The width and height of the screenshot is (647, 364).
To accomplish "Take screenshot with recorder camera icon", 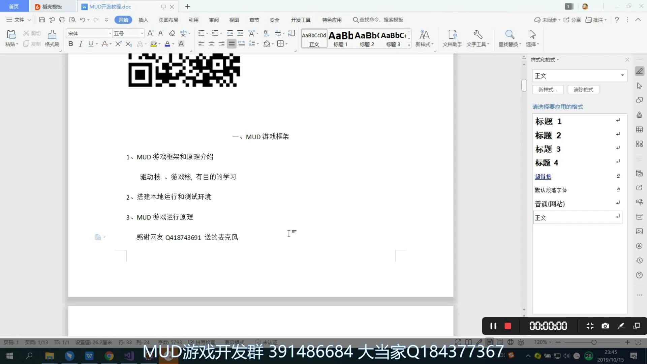I will pyautogui.click(x=605, y=326).
